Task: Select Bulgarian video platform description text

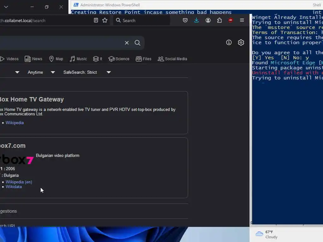Action: pyautogui.click(x=57, y=156)
